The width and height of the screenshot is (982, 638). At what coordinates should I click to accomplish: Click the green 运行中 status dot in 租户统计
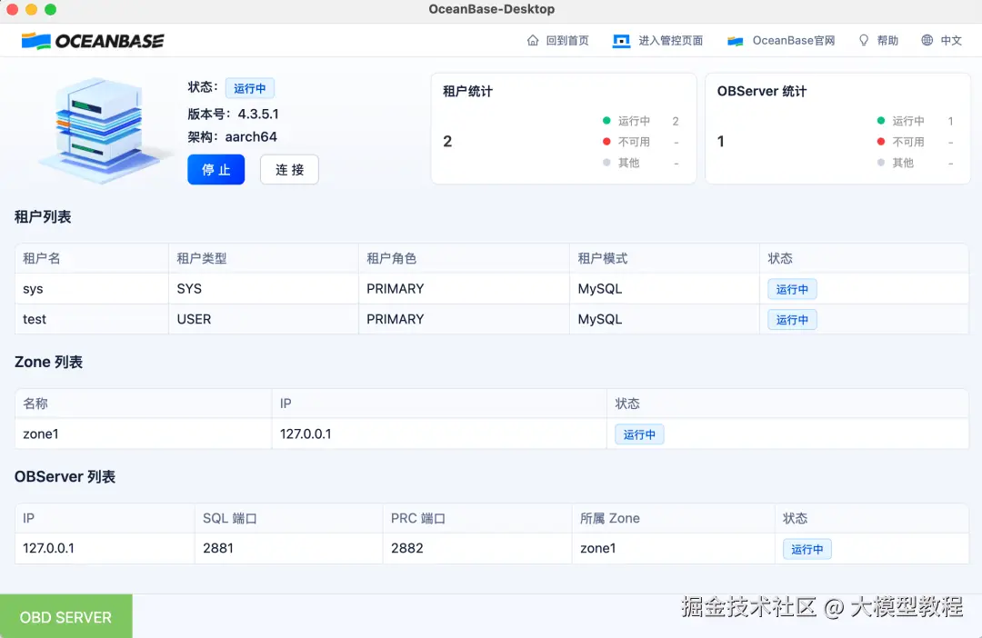click(x=606, y=120)
